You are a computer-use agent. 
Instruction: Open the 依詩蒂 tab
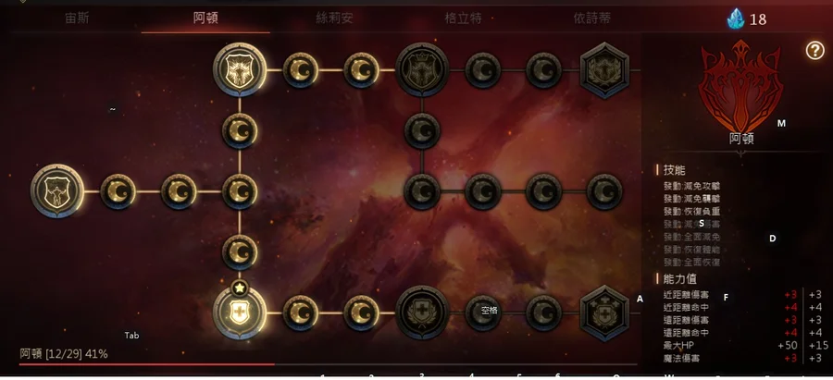point(591,18)
